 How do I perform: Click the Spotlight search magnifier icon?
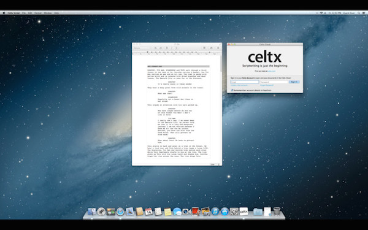359,13
